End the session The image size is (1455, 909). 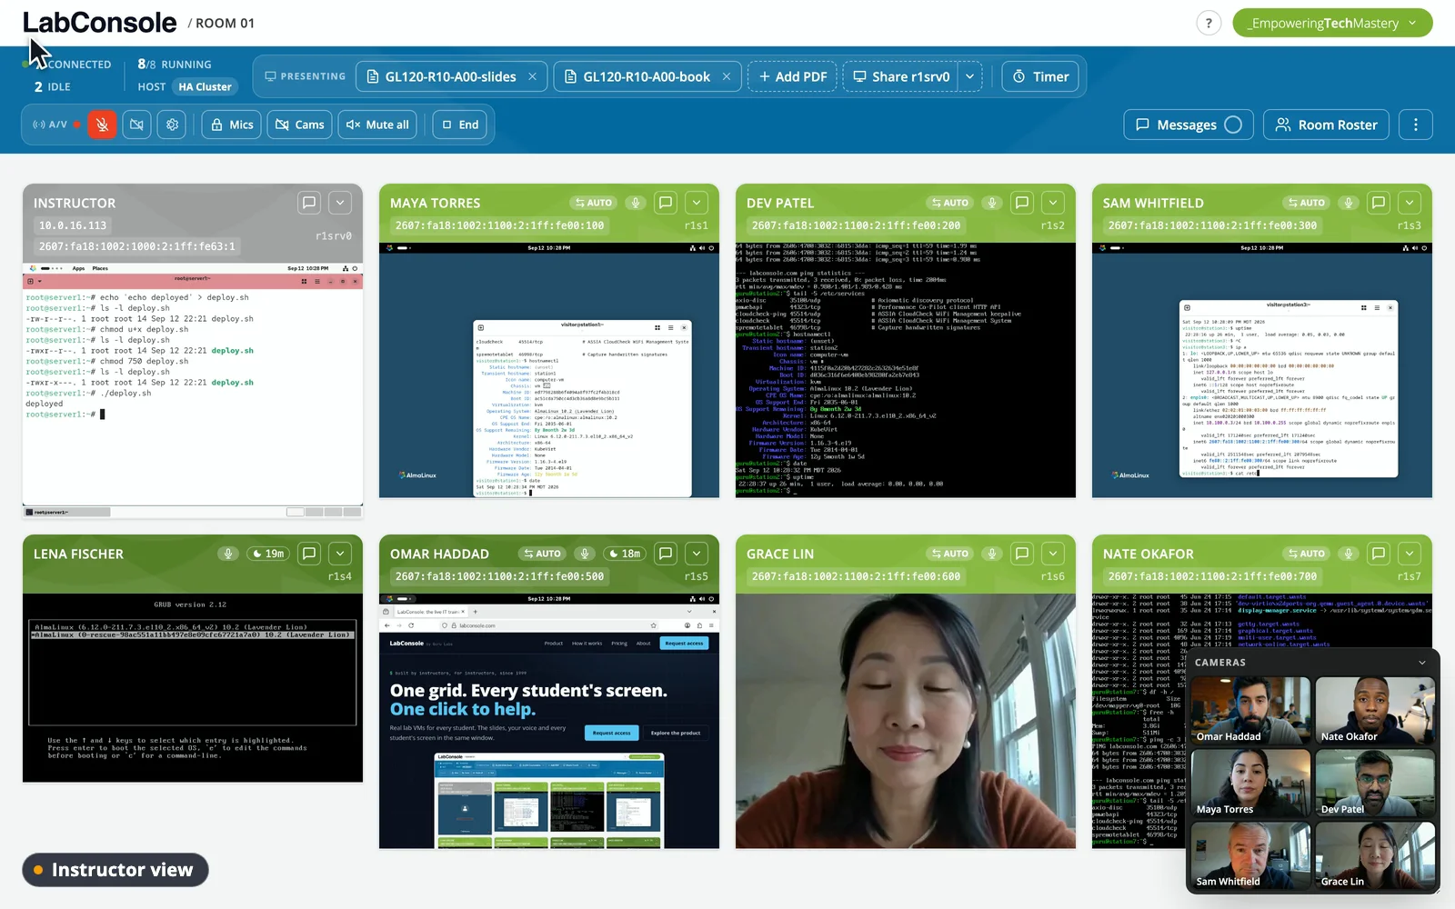tap(459, 125)
